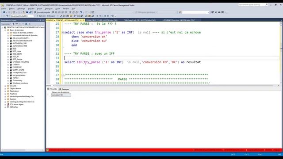Select the PolyBase folder
This screenshot has height=159, width=283.
pyautogui.click(x=13, y=94)
